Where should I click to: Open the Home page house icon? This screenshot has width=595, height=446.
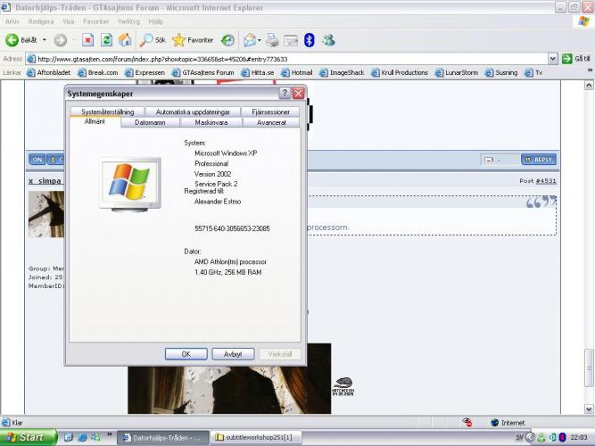(x=125, y=40)
